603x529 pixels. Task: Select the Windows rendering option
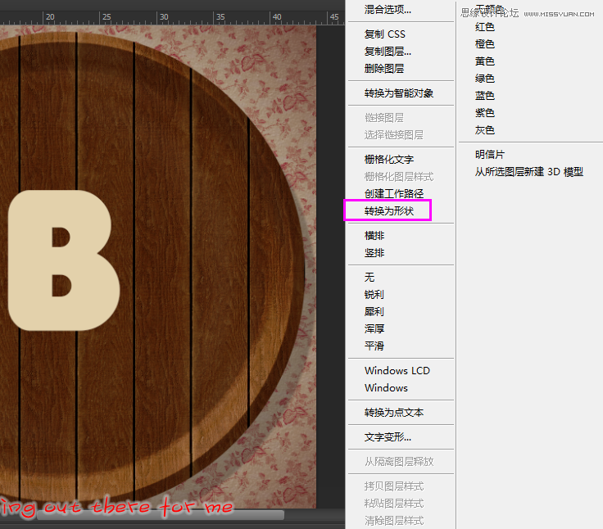[386, 387]
